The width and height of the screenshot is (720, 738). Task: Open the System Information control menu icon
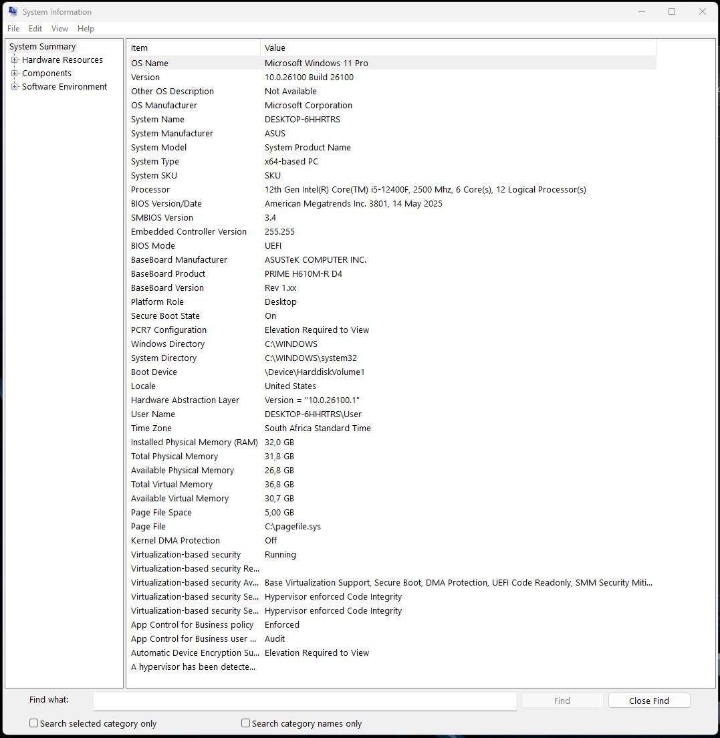point(12,11)
